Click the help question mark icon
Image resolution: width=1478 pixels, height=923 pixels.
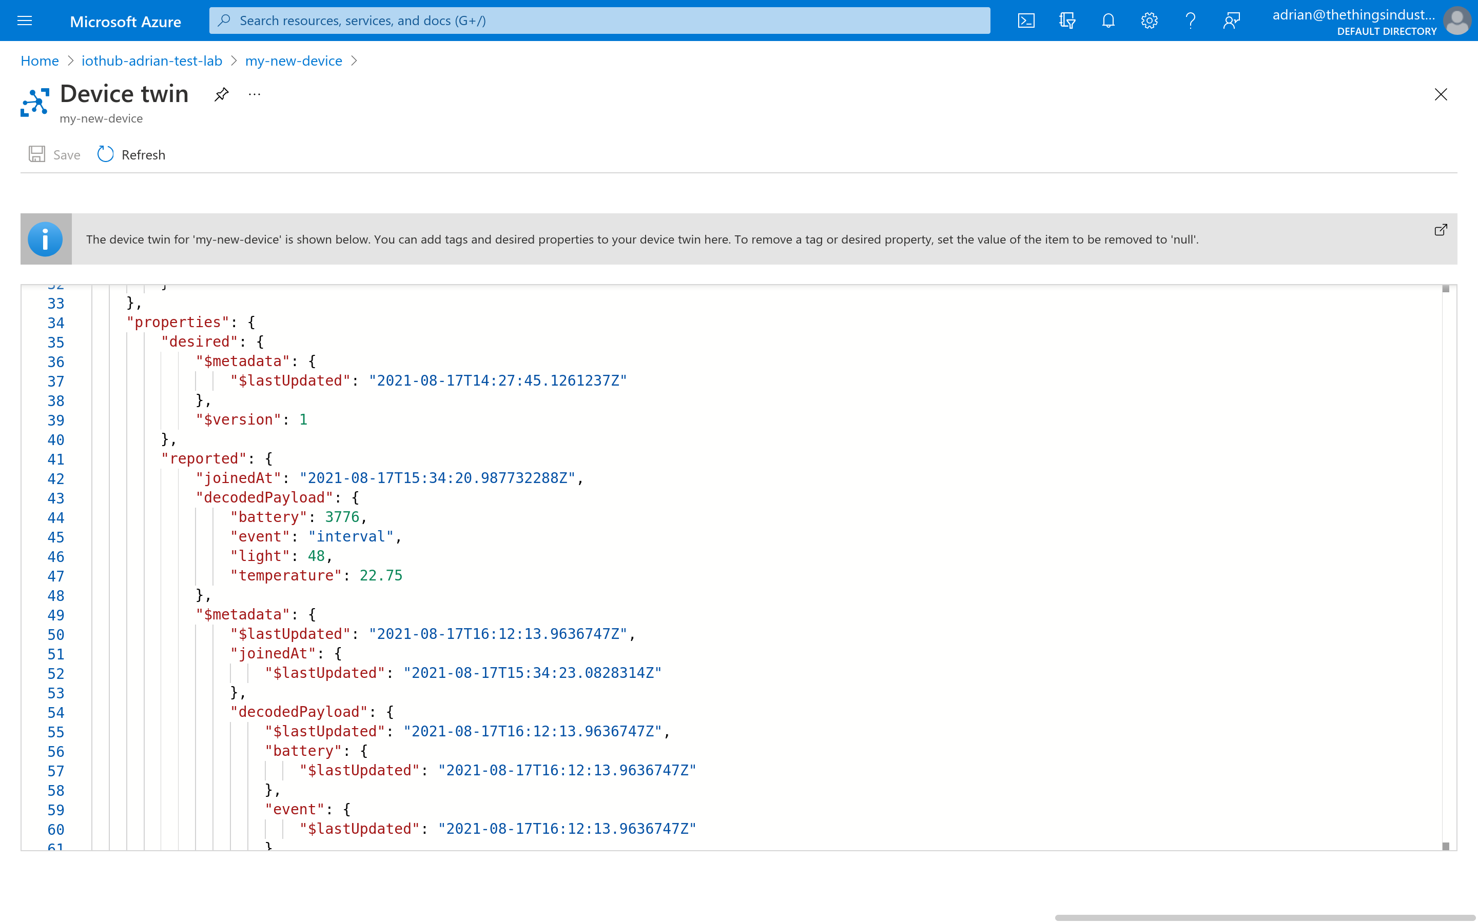pos(1190,20)
